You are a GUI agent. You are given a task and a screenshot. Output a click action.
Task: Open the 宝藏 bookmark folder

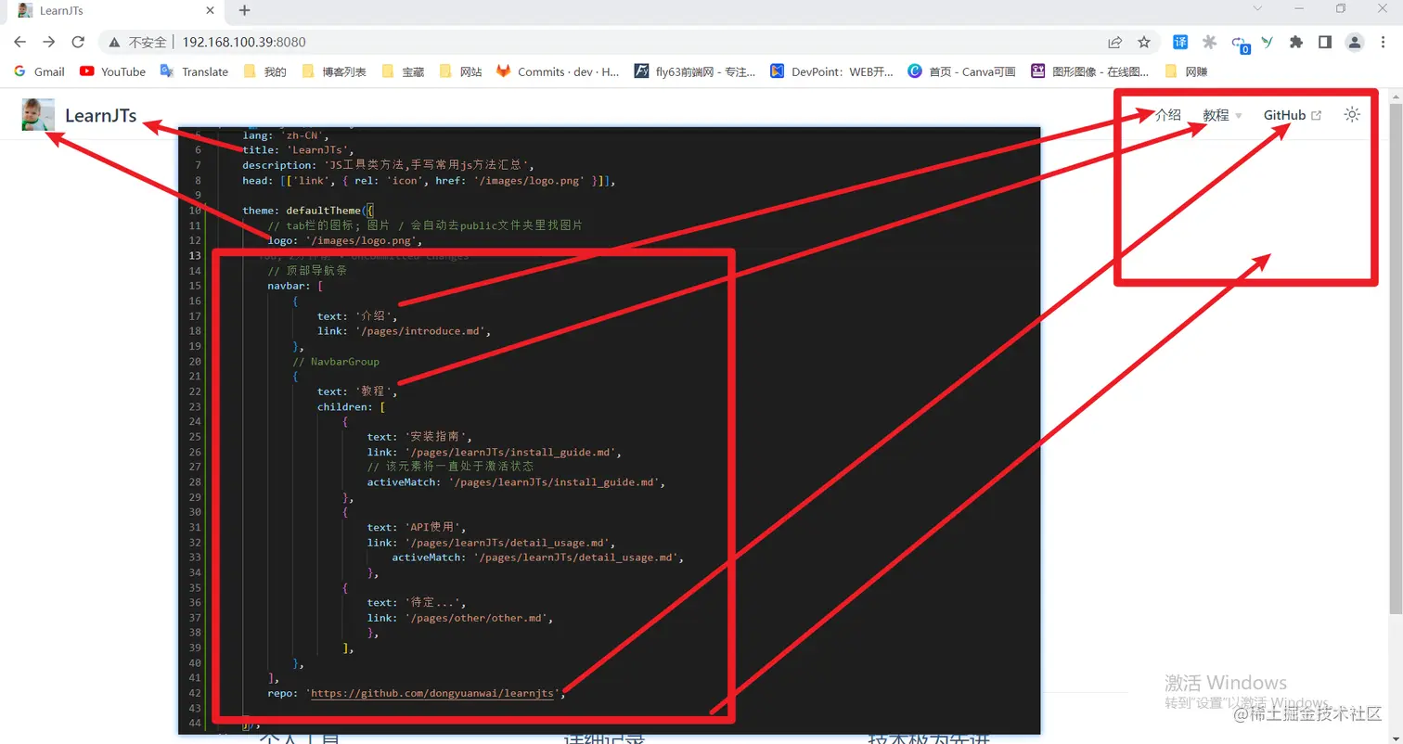tap(403, 71)
